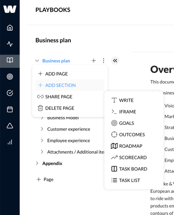
Task: Choose ADD SECTION from the menu
Action: pyautogui.click(x=70, y=85)
